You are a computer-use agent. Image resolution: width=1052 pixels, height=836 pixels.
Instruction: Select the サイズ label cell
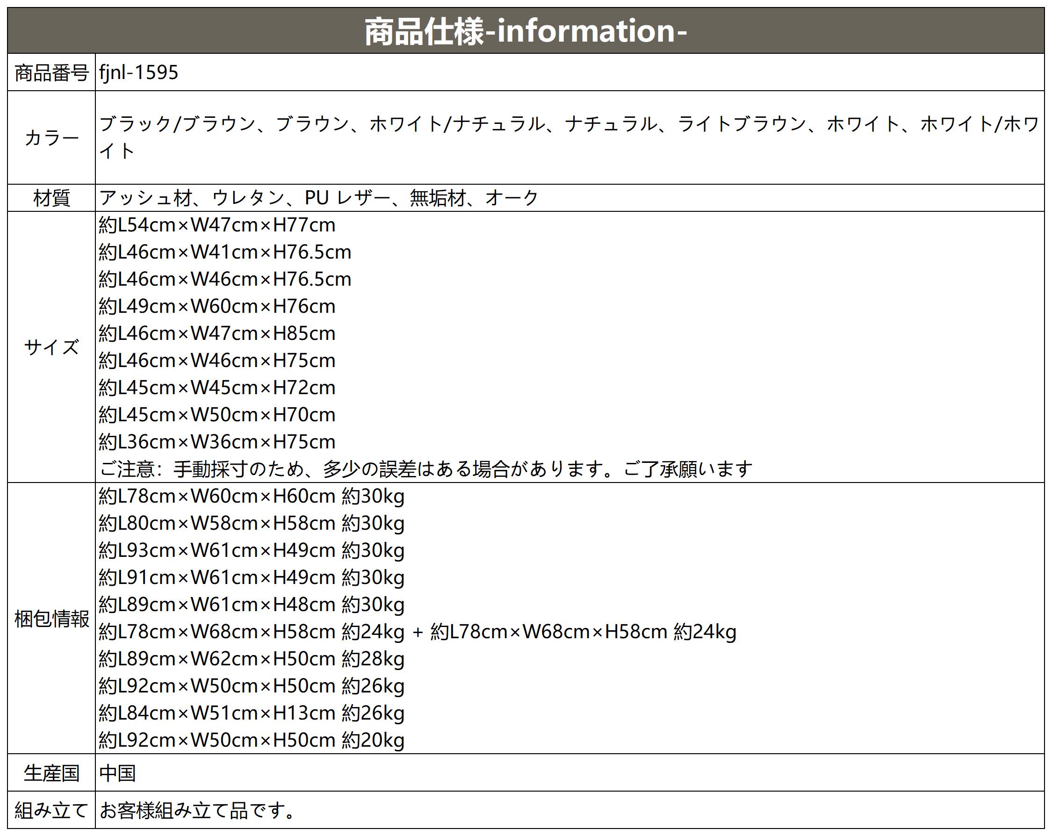[51, 347]
